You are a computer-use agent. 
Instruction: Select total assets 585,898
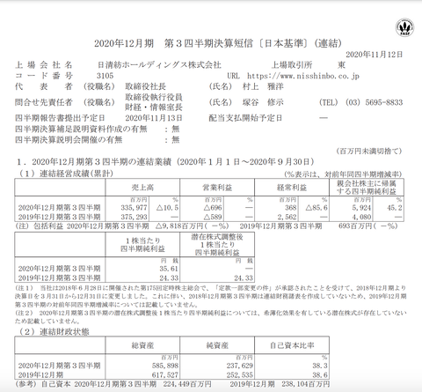coord(165,366)
